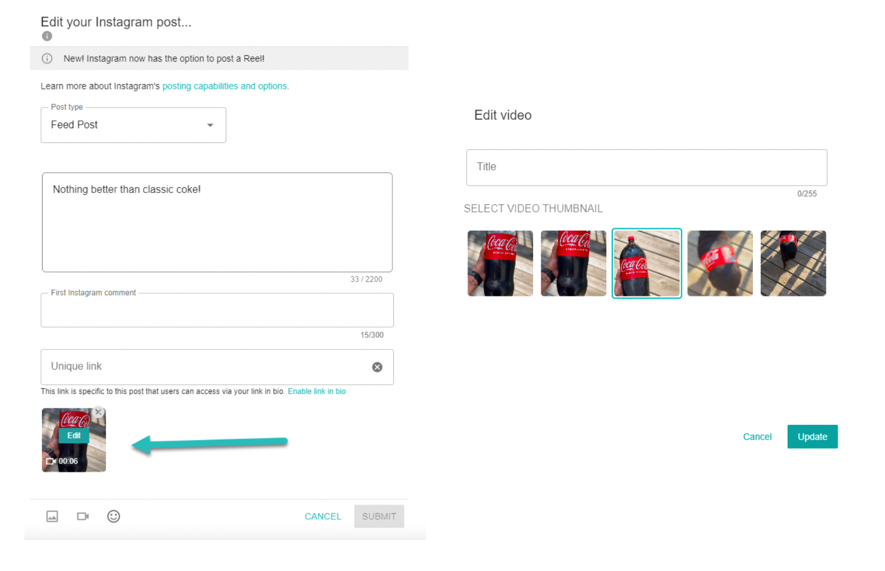Click the SUBMIT button
The image size is (885, 571).
point(379,516)
